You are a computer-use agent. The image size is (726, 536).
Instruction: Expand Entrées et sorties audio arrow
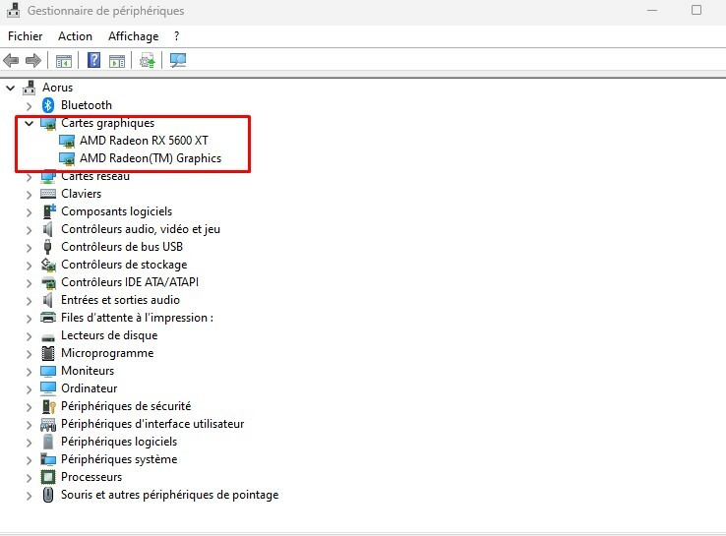(30, 301)
